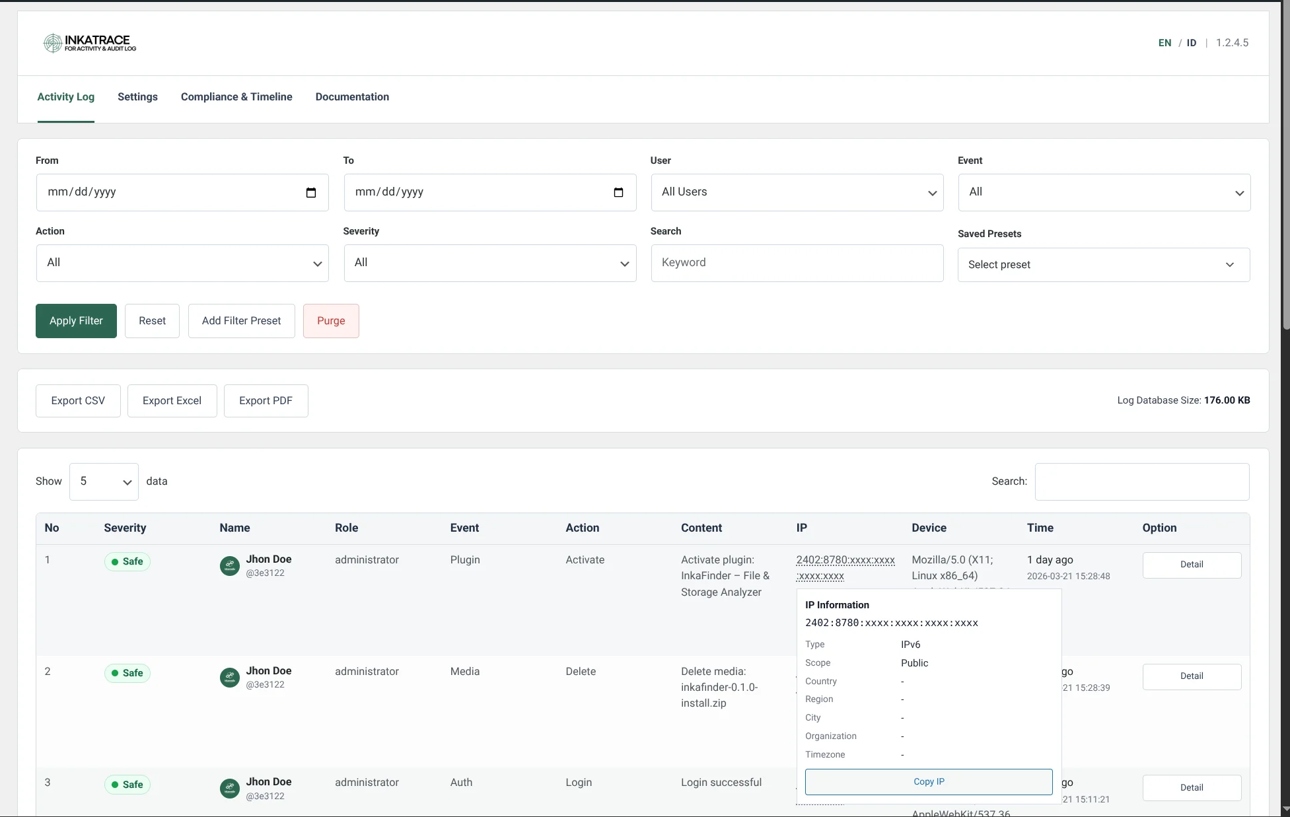The height and width of the screenshot is (817, 1290).
Task: Open the From date calendar picker icon
Action: tap(311, 192)
